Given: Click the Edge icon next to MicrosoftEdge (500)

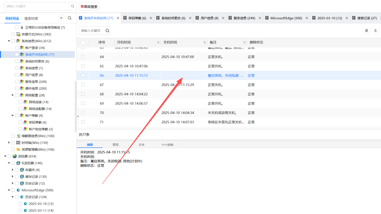Looking at the screenshot, I should coord(18,190).
